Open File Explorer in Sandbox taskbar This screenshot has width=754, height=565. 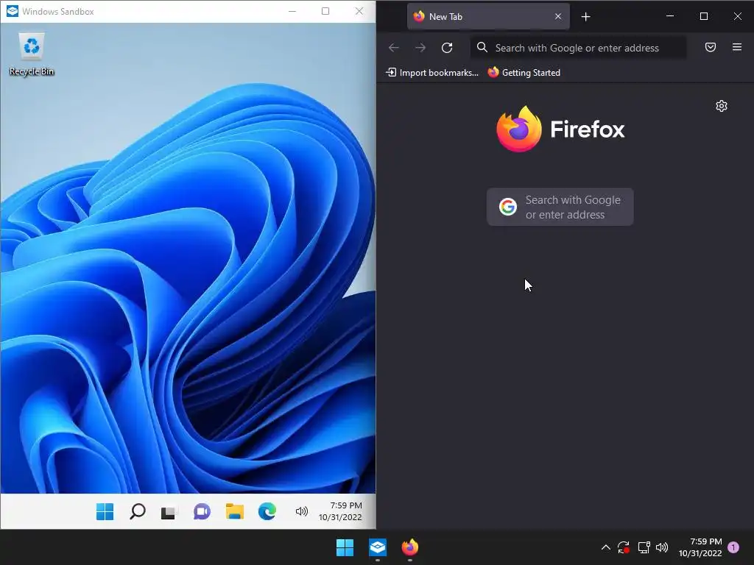pos(235,512)
